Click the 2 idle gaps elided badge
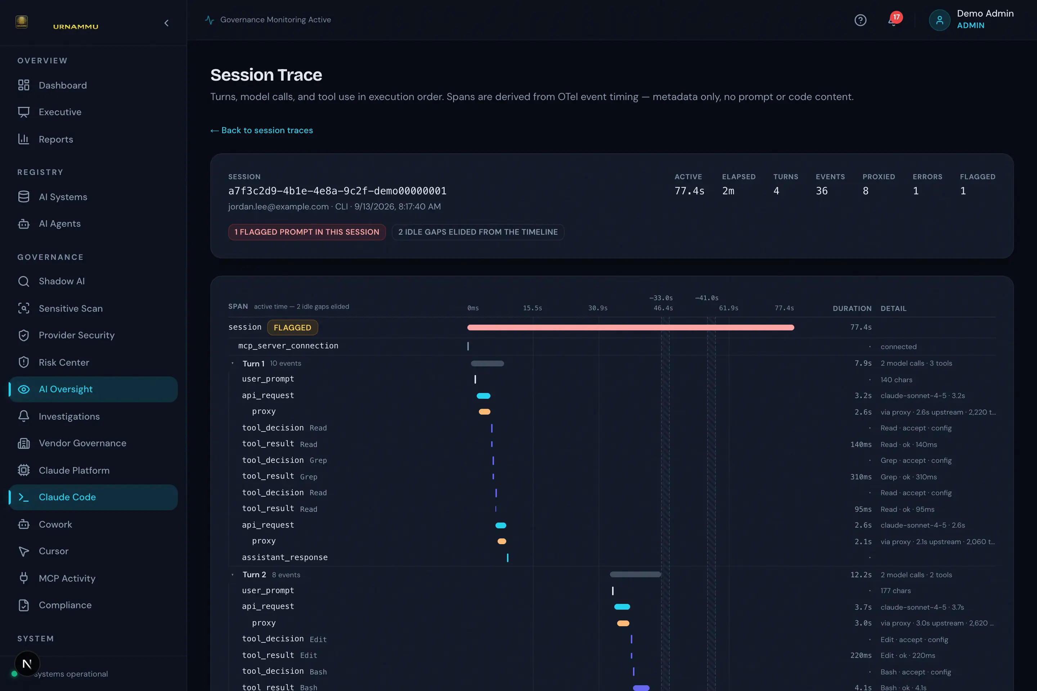The height and width of the screenshot is (691, 1037). pos(478,232)
